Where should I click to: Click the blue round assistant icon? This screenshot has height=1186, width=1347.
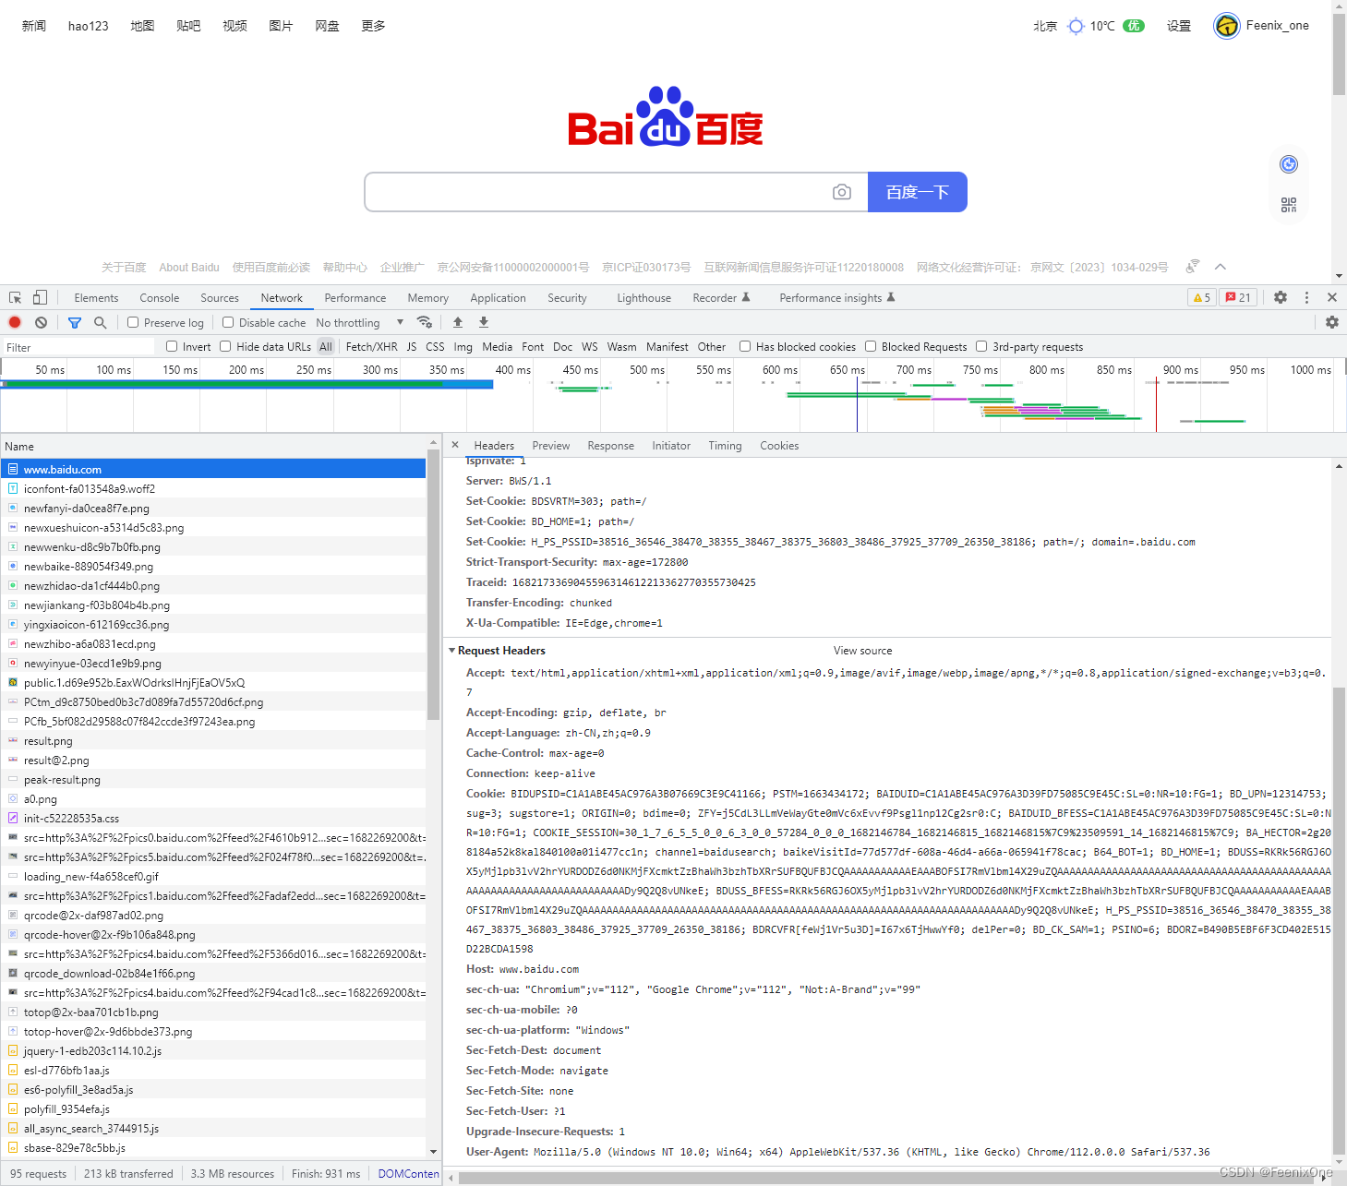[1289, 164]
